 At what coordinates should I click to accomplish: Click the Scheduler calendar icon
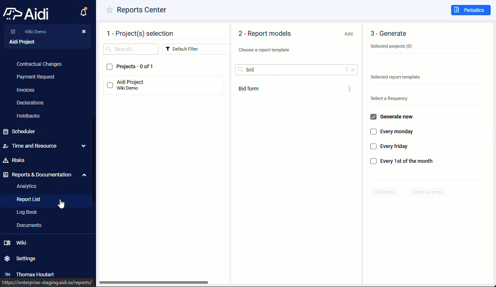6,132
